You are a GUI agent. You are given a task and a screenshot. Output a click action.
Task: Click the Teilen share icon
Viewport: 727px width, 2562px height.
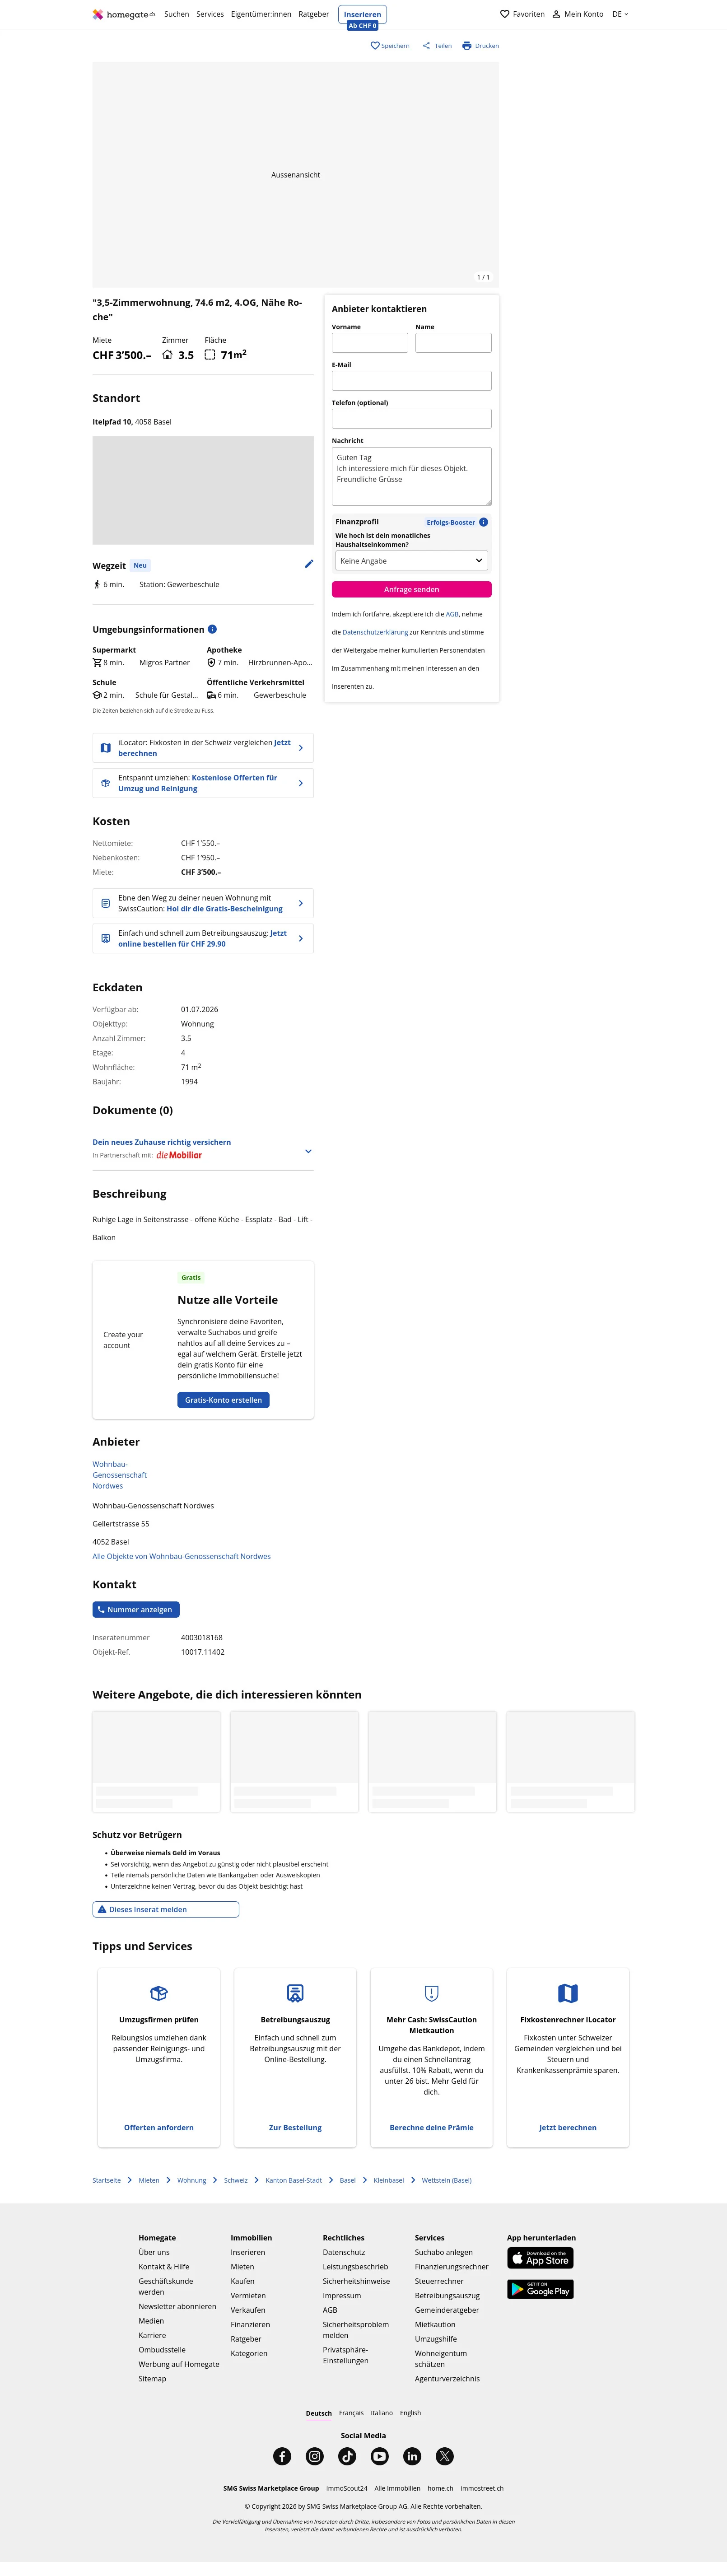pyautogui.click(x=427, y=46)
